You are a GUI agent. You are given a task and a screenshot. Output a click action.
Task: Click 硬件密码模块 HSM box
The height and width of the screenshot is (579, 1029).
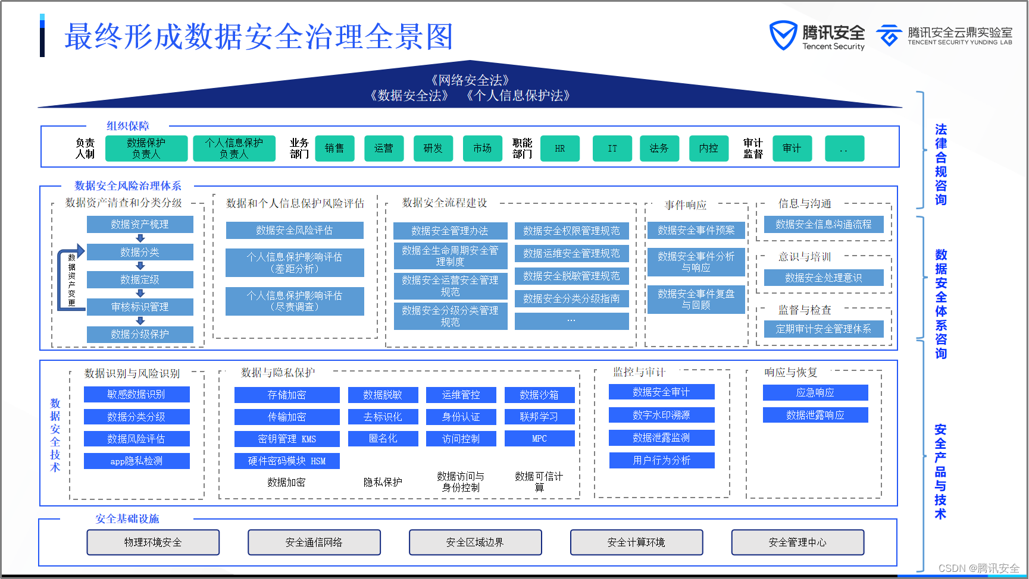(x=287, y=461)
